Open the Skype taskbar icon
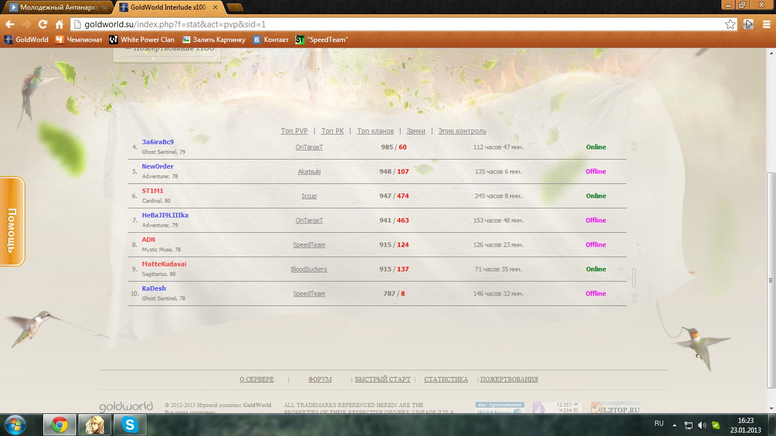 click(130, 425)
